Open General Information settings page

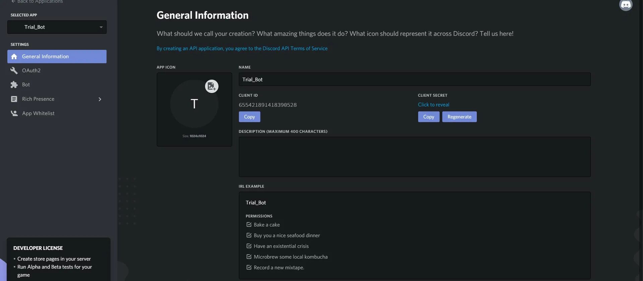[57, 57]
